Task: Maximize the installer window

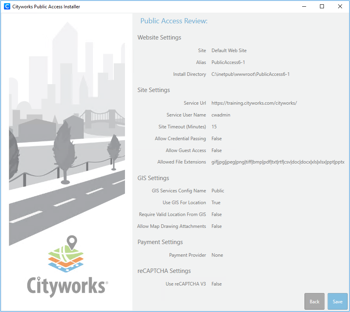Action: pos(322,6)
